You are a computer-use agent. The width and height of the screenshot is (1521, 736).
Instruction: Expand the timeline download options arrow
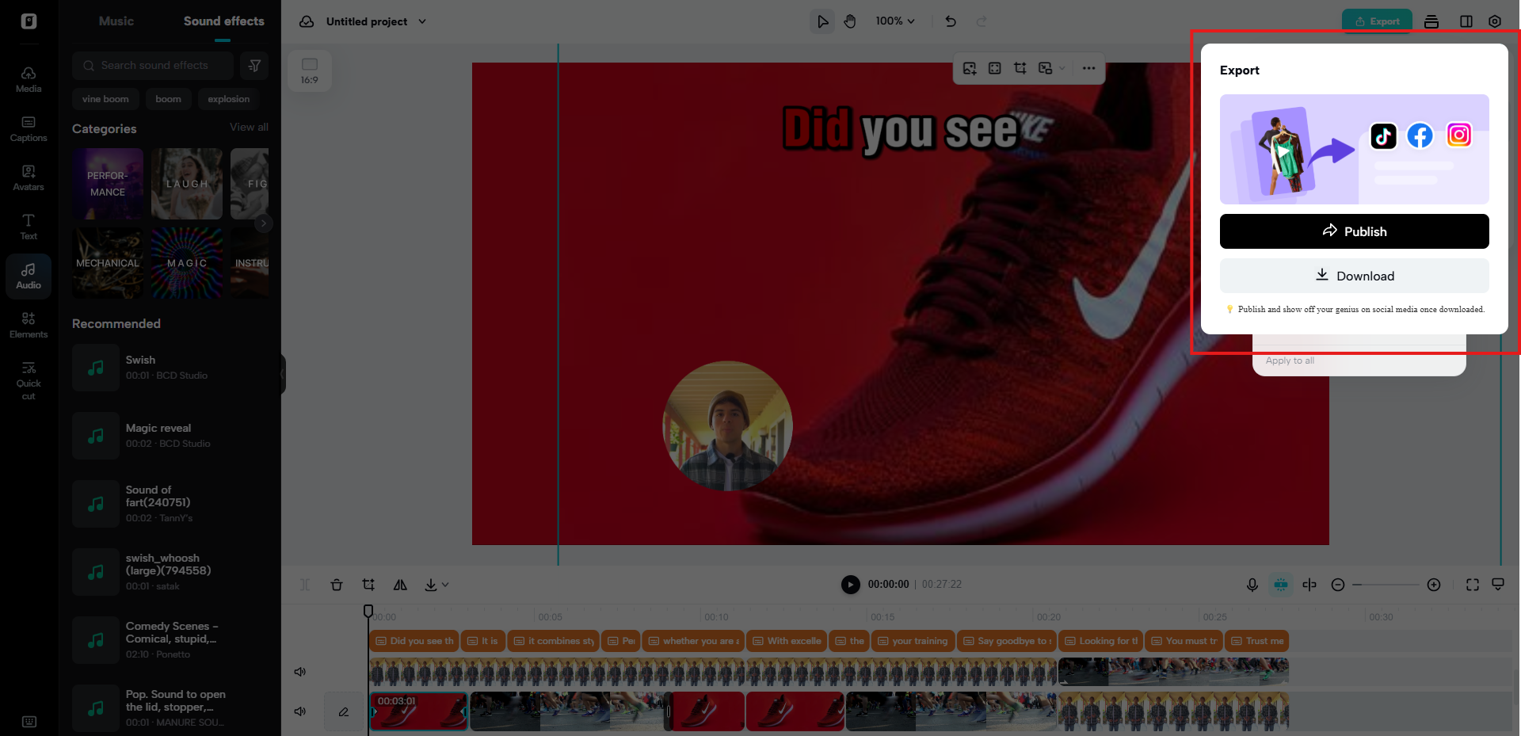(445, 585)
